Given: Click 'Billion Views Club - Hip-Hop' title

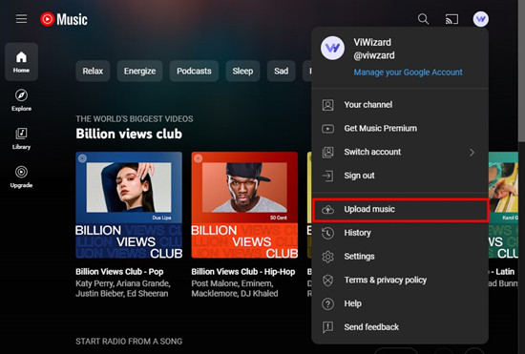Looking at the screenshot, I should (x=243, y=272).
